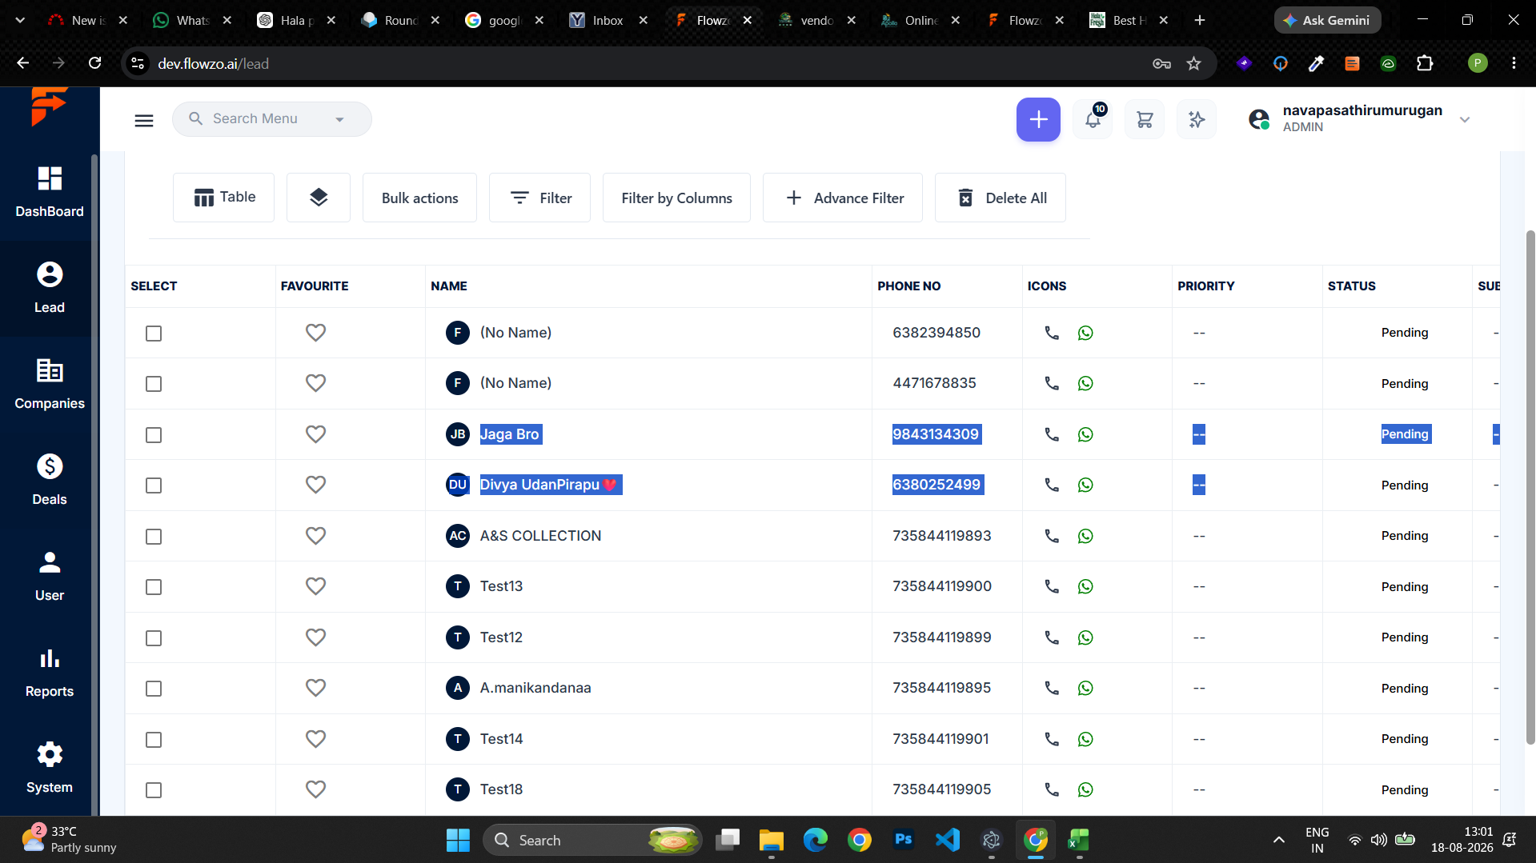Select checkbox for Jaga Bro row

point(154,435)
